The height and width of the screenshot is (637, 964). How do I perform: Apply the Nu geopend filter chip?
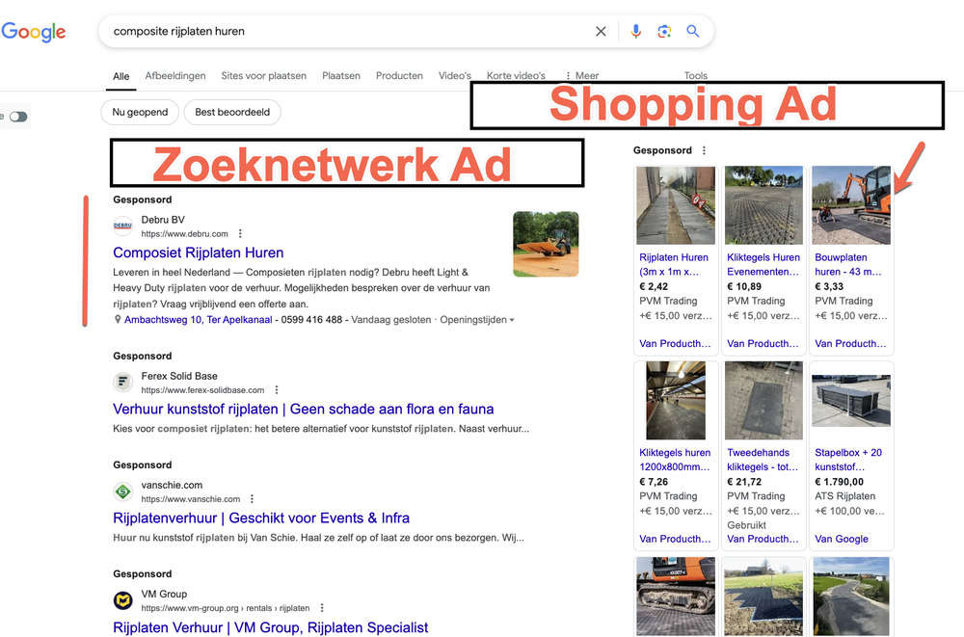coord(140,112)
